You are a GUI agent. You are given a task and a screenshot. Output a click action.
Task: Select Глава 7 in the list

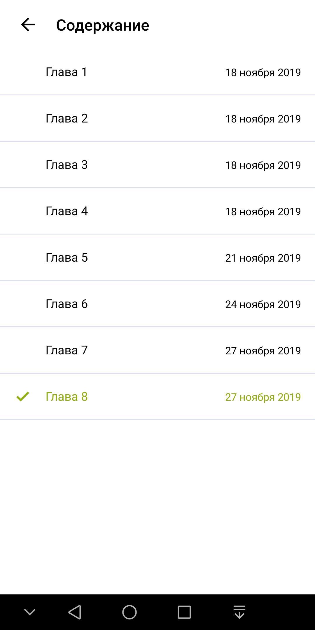point(66,350)
